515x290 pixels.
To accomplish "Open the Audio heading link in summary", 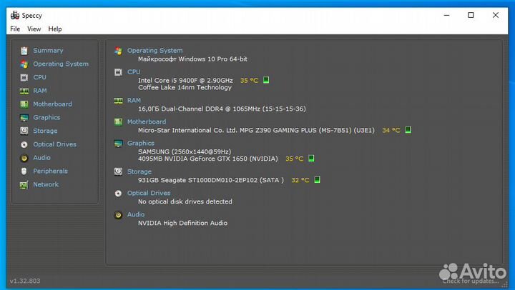I will coord(136,214).
